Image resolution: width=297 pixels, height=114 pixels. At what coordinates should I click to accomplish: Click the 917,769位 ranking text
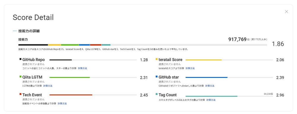[239, 39]
